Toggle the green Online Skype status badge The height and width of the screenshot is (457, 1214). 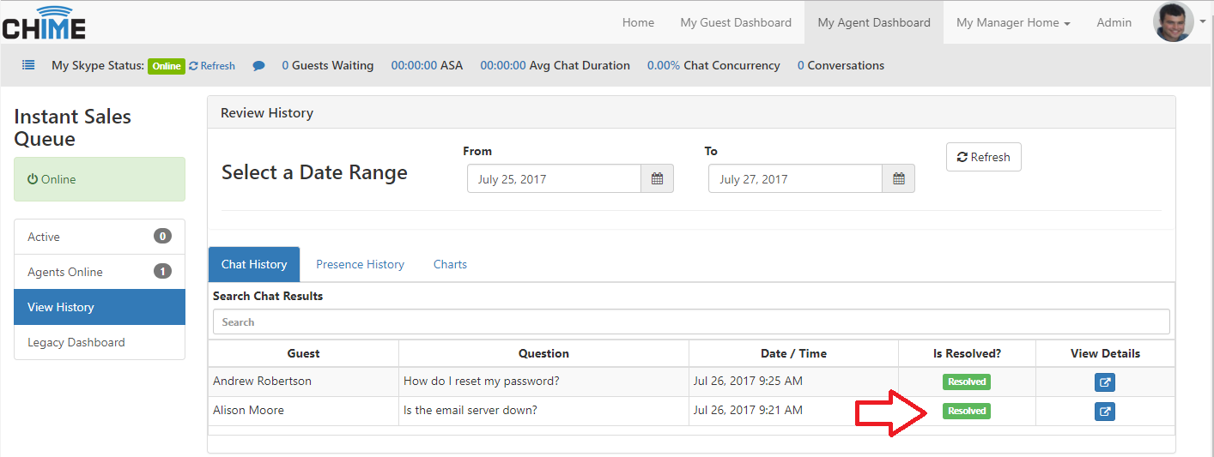click(167, 66)
